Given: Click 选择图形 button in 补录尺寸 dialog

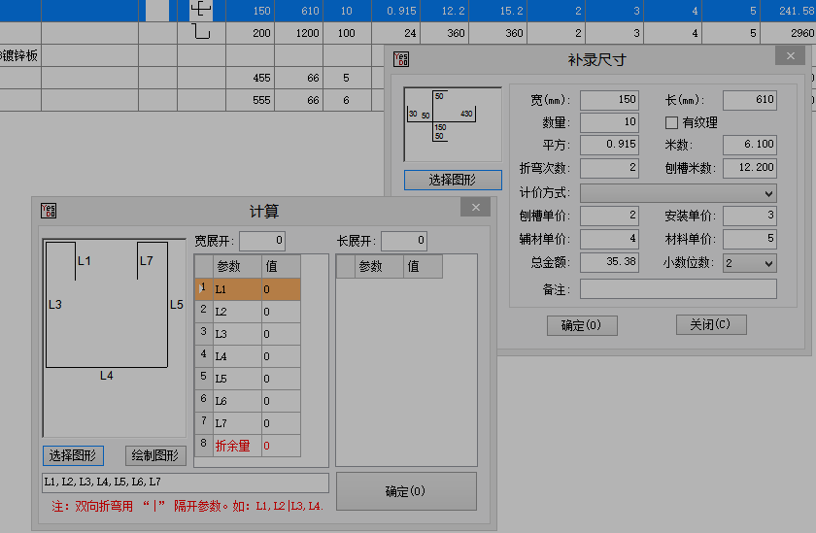Looking at the screenshot, I should (x=453, y=180).
